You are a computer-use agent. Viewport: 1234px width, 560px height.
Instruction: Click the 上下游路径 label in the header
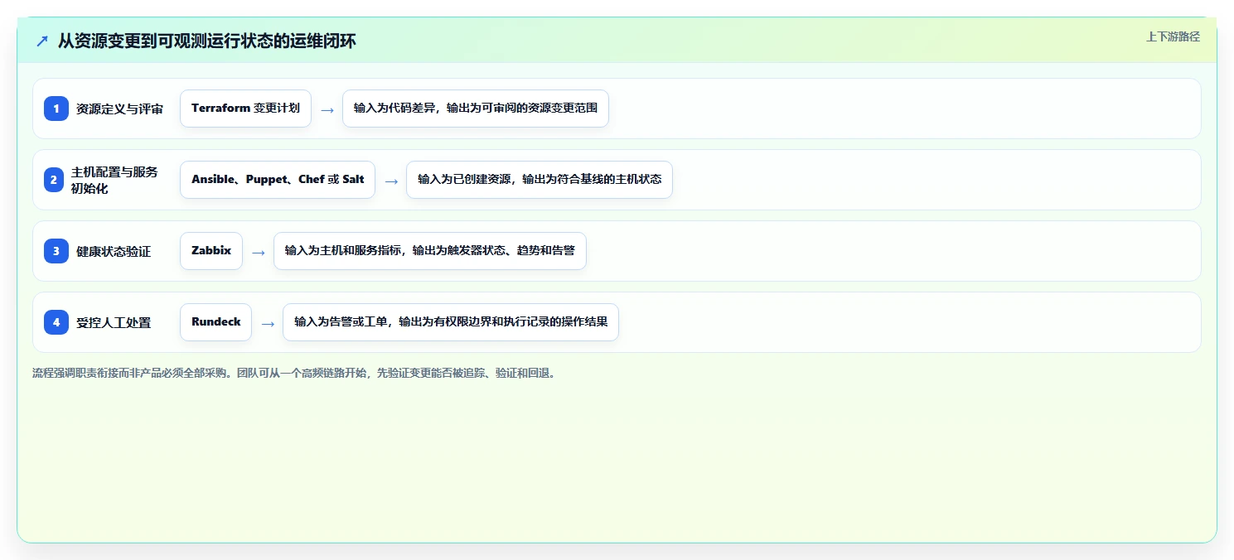(1173, 36)
